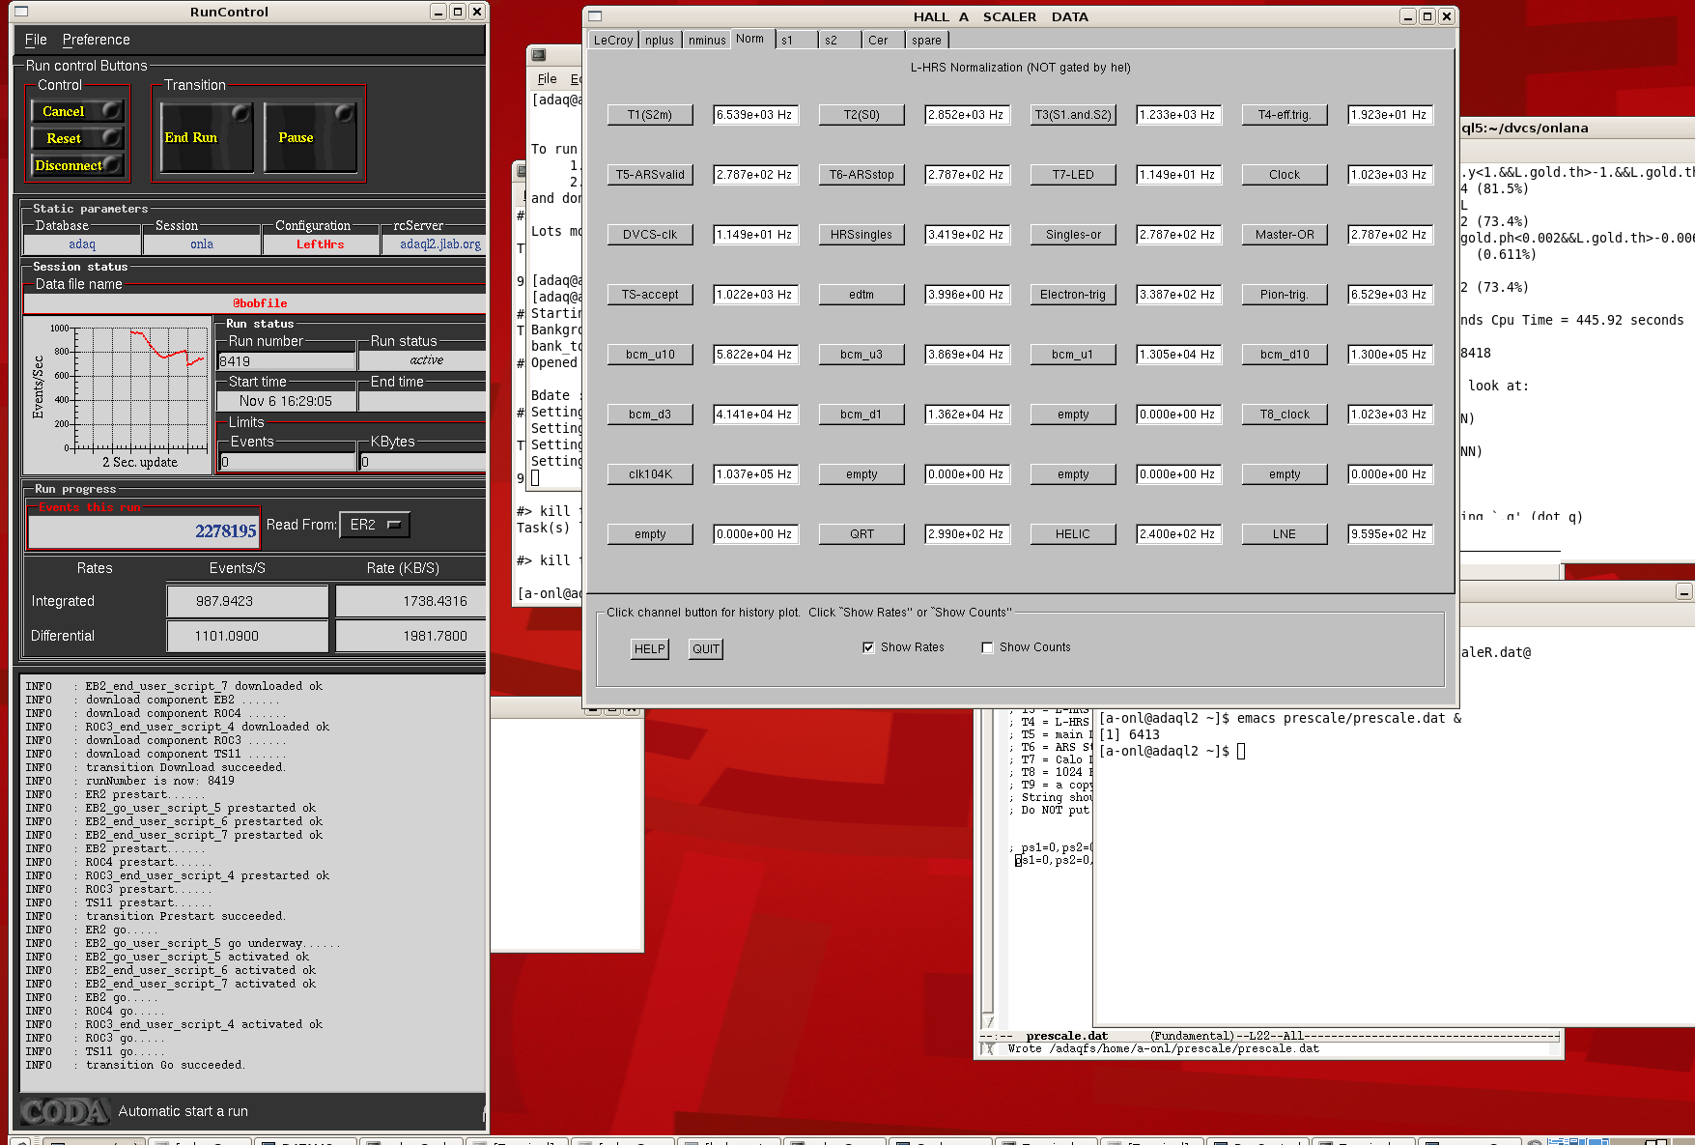
Task: Click the Singles-or channel button
Action: (1073, 235)
